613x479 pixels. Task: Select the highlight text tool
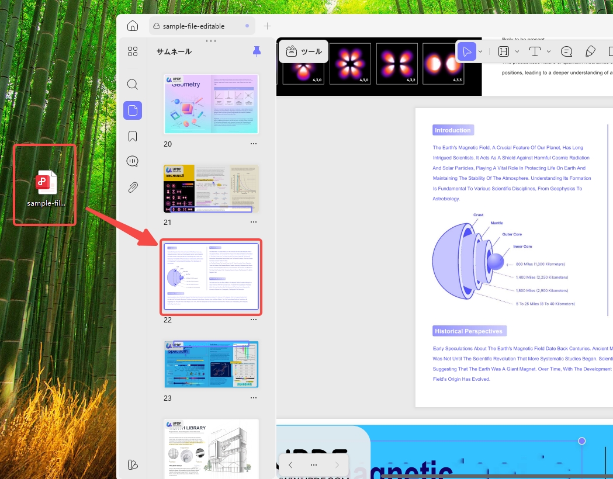504,51
